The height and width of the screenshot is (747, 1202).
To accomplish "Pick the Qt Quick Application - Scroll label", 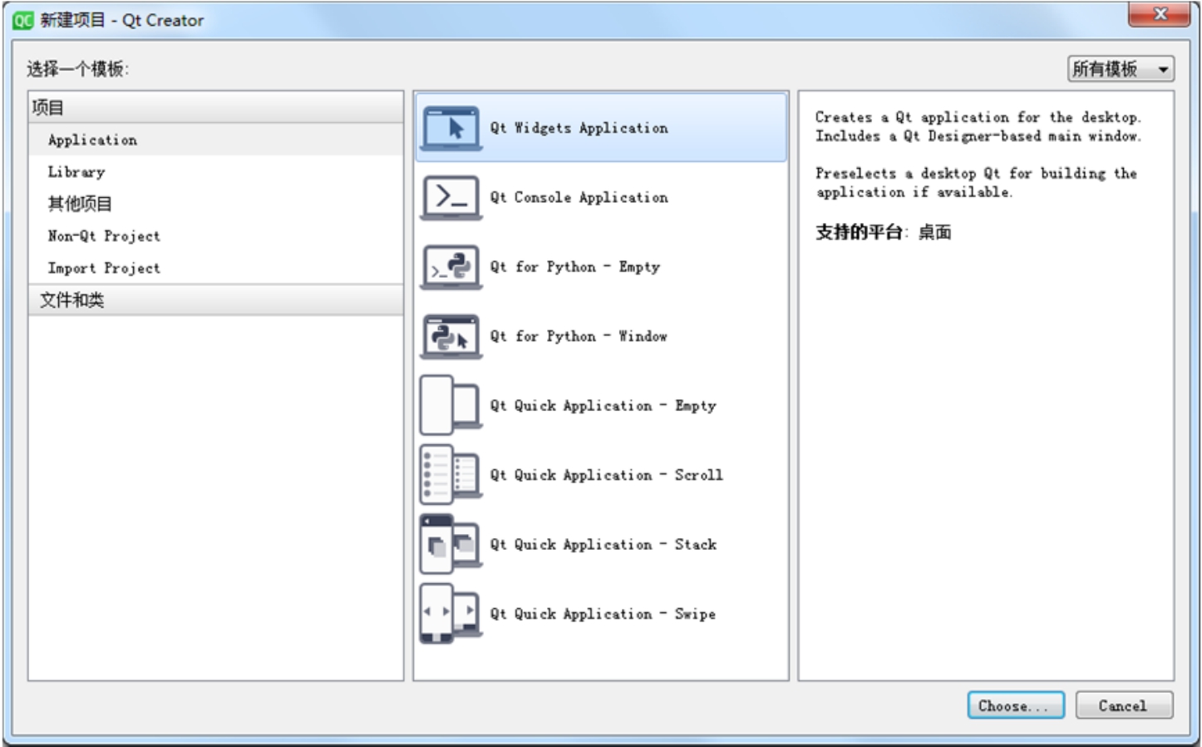I will pos(606,475).
